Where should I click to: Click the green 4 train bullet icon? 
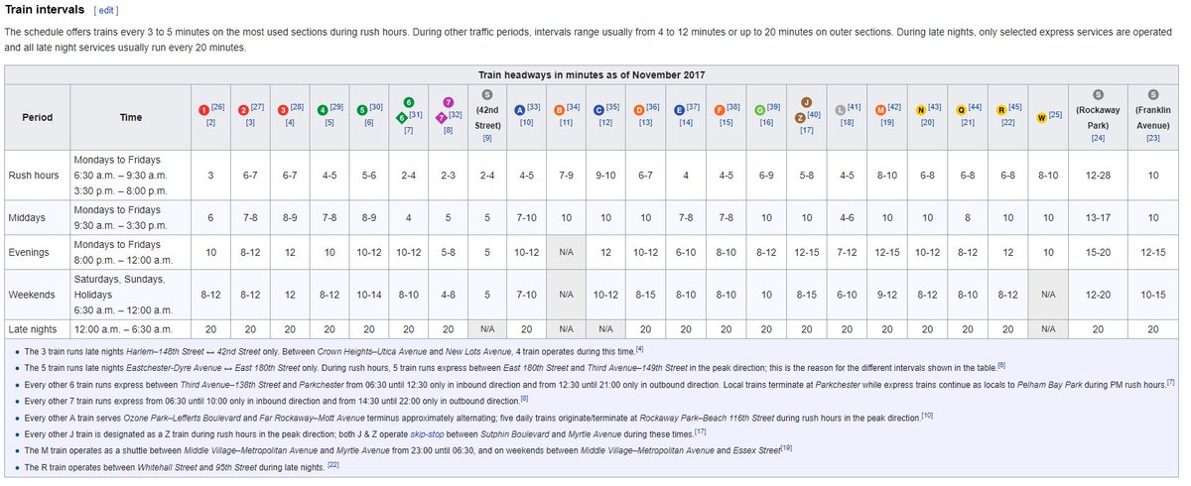(x=322, y=109)
